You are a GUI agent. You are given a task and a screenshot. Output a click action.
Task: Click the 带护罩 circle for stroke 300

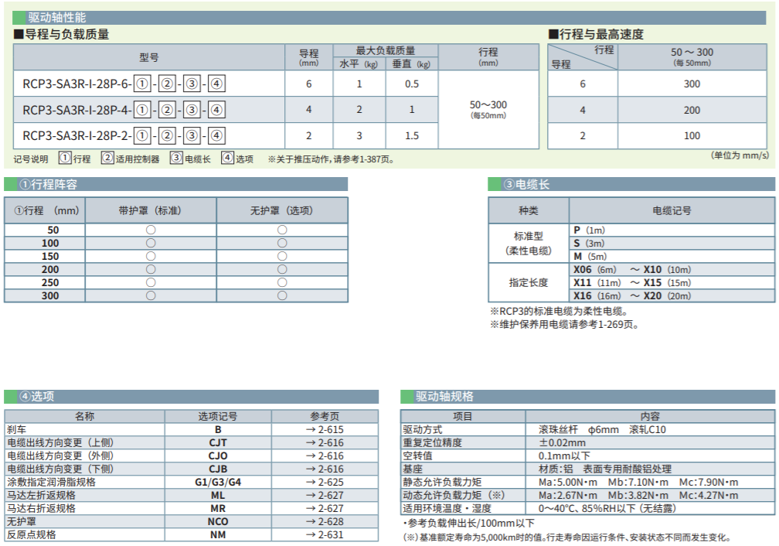pos(151,295)
